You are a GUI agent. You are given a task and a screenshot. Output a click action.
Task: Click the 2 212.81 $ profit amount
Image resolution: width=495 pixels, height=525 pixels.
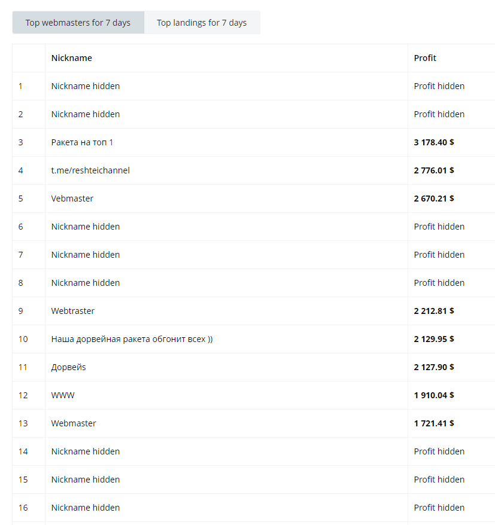click(x=434, y=311)
